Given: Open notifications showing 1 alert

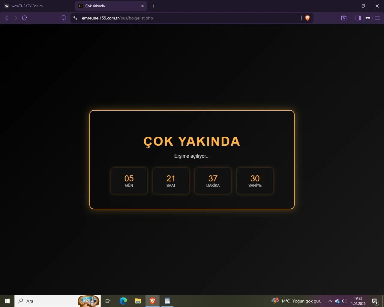Looking at the screenshot, I should tap(374, 301).
